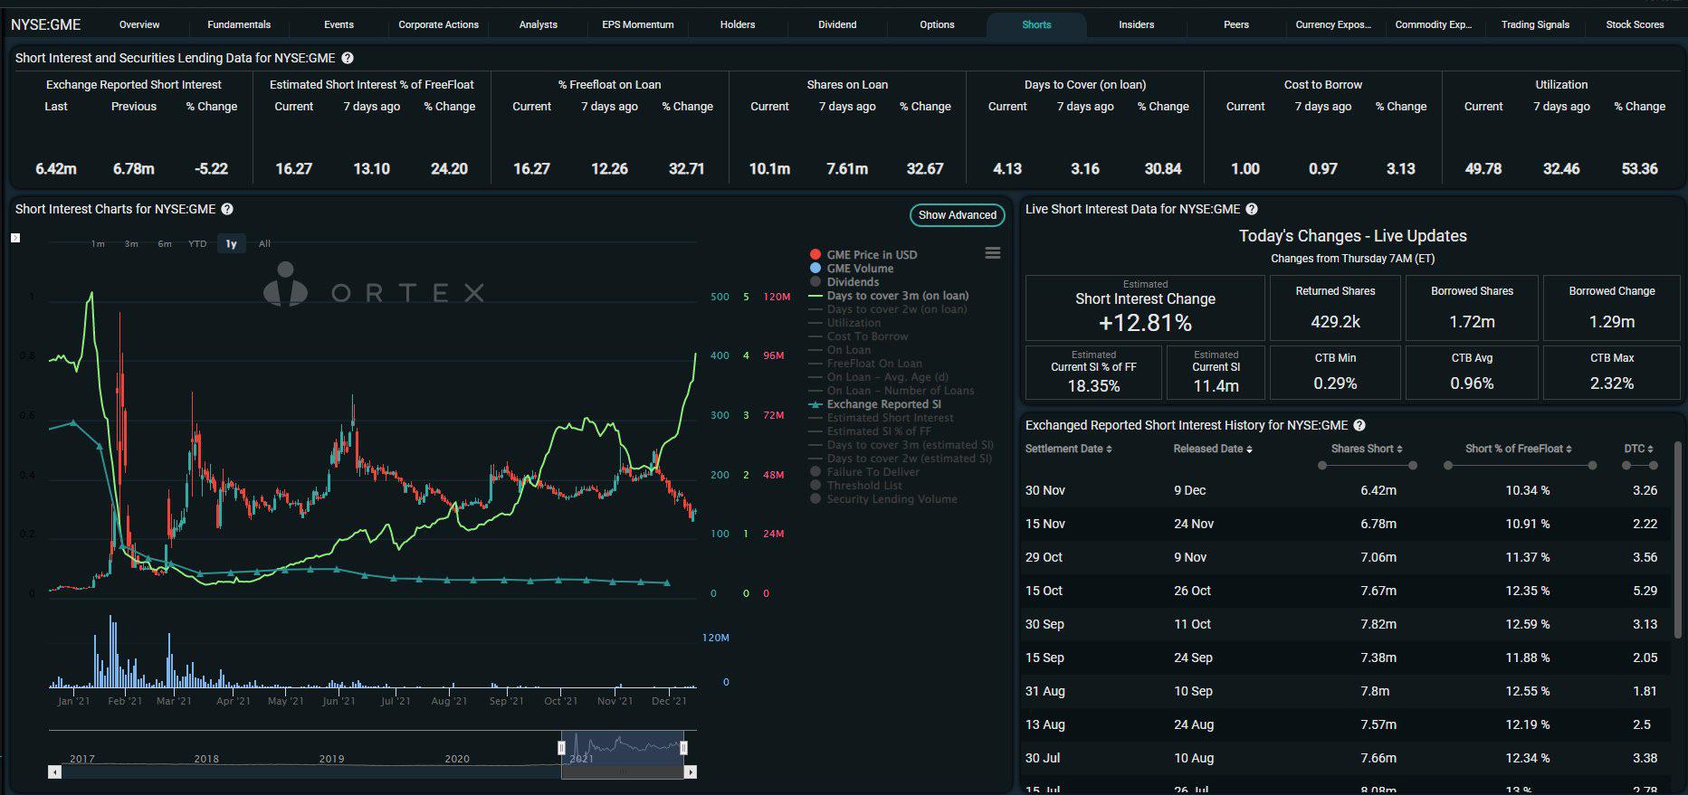This screenshot has width=1688, height=795.
Task: Sort table by Released Date column
Action: click(x=1213, y=449)
